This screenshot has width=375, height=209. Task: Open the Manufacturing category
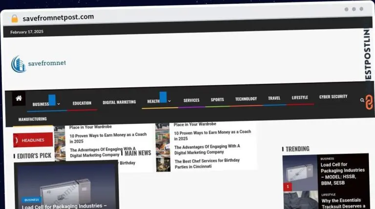[x=33, y=119]
